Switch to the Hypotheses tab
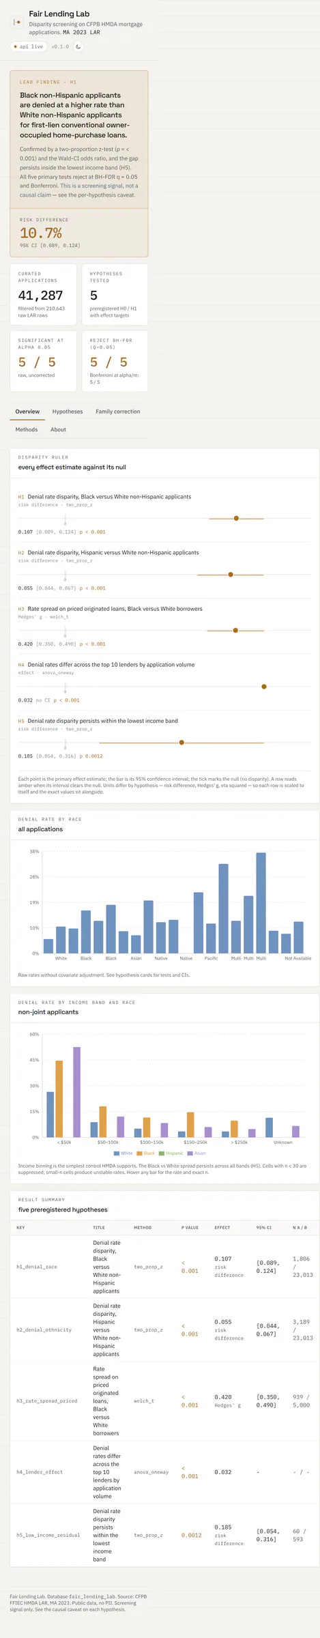Screen dimensions: 320x1638 pyautogui.click(x=68, y=412)
